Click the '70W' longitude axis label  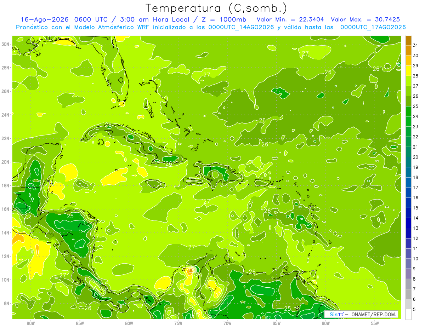click(x=227, y=323)
